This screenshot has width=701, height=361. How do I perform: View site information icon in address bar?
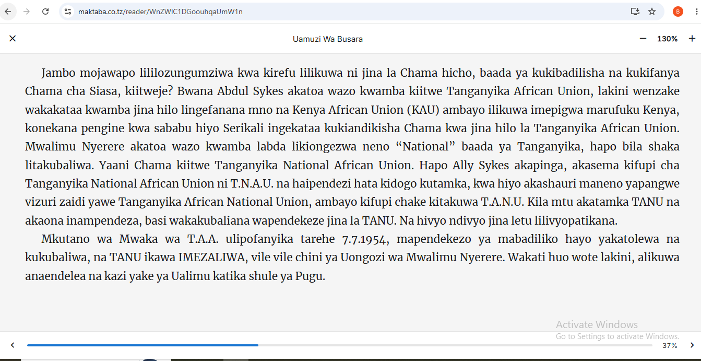point(67,11)
